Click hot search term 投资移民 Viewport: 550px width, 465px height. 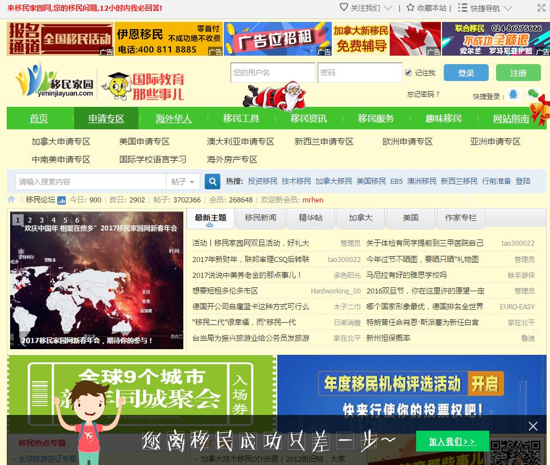(x=263, y=181)
